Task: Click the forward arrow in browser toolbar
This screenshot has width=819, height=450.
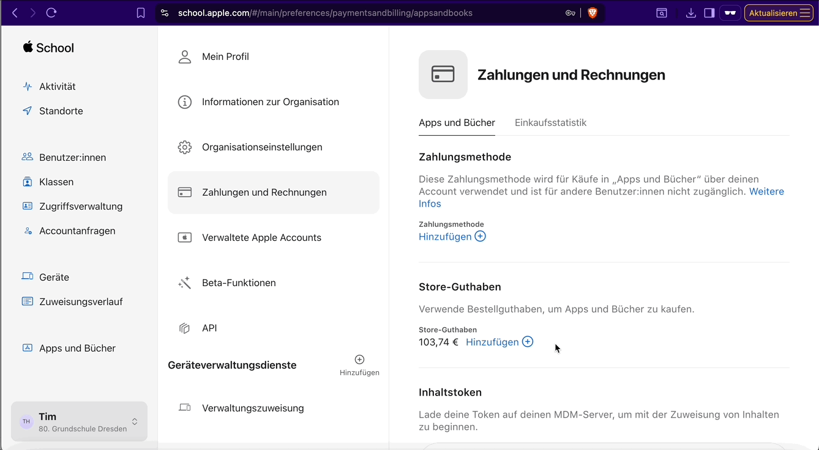Action: click(x=32, y=13)
